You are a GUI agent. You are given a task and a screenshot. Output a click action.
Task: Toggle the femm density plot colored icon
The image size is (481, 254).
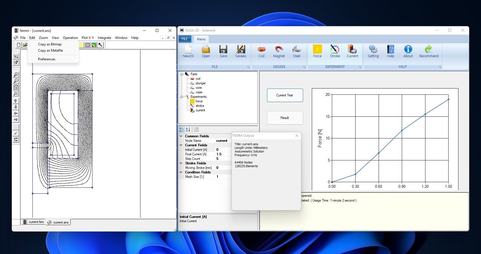tap(94, 45)
